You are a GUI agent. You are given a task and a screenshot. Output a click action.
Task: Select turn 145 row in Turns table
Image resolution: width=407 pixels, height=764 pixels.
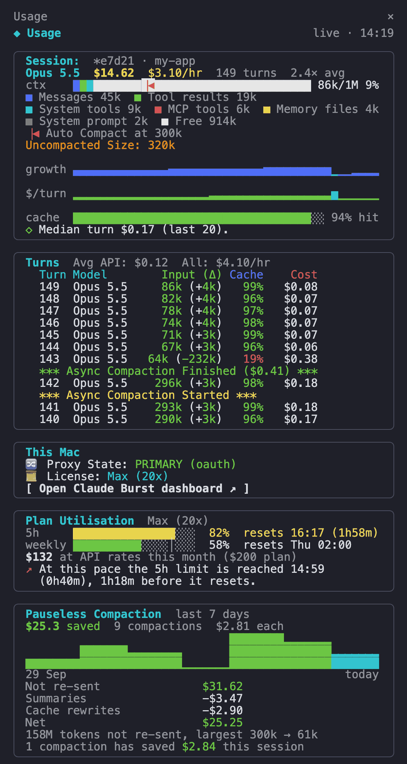pyautogui.click(x=179, y=335)
